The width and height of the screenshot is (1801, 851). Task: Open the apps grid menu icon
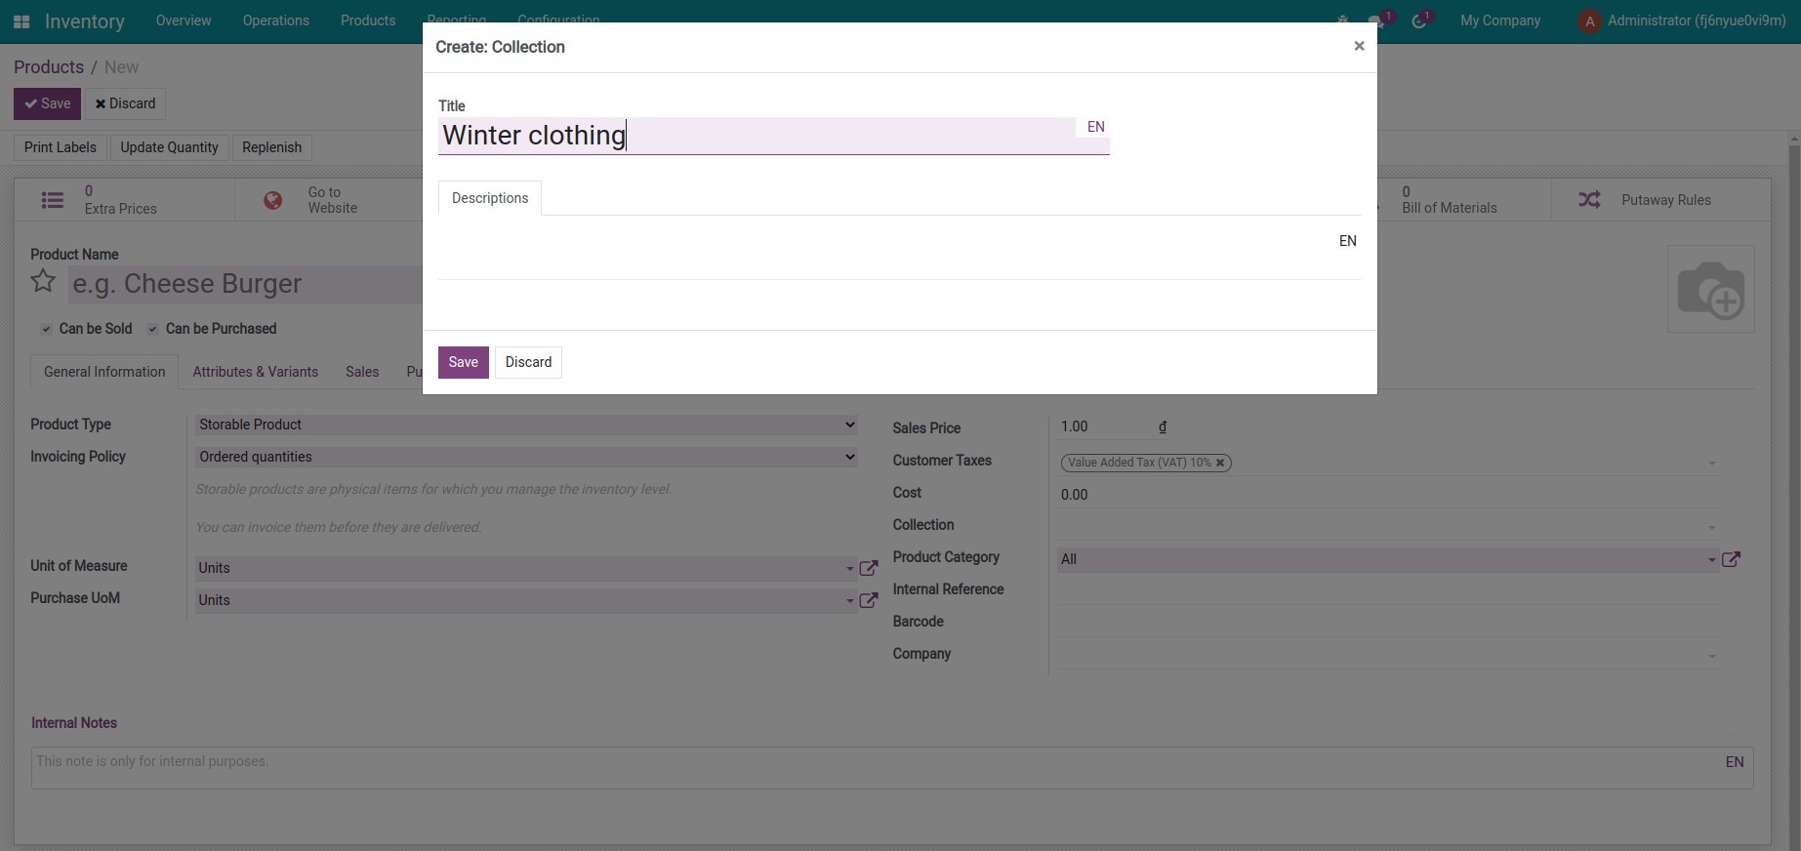[21, 21]
